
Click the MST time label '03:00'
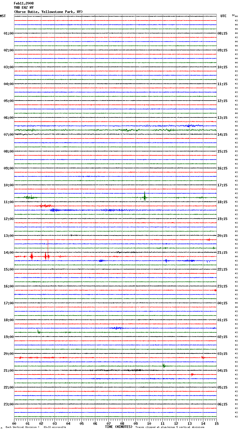coord(9,67)
